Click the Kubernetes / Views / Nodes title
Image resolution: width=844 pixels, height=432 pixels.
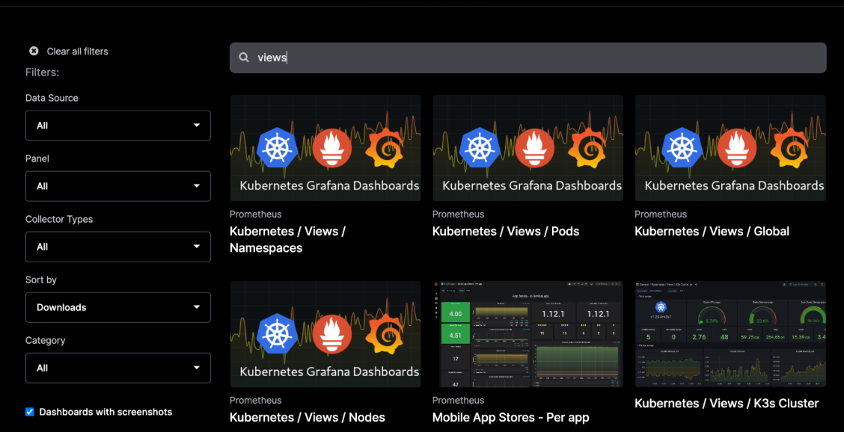point(308,418)
